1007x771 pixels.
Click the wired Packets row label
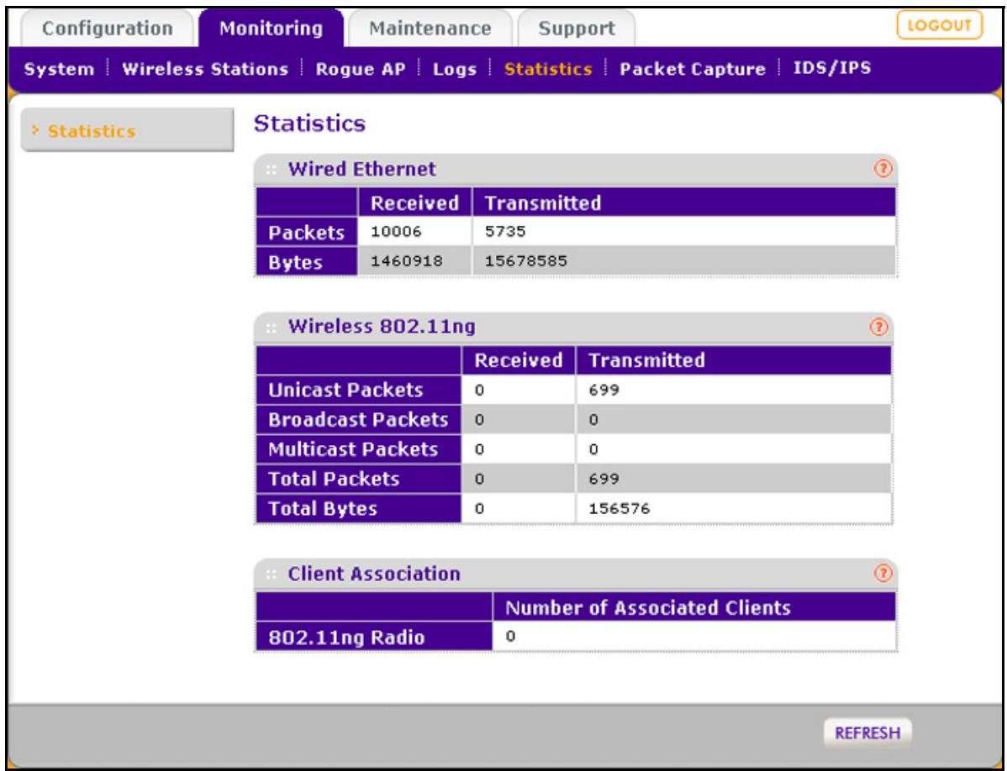[x=306, y=232]
